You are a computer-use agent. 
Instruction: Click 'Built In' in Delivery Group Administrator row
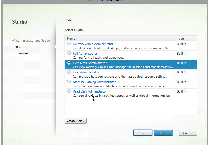pos(182,44)
